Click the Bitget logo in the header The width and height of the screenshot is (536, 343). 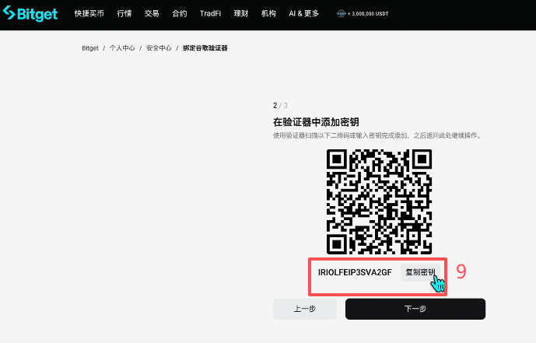pos(30,14)
